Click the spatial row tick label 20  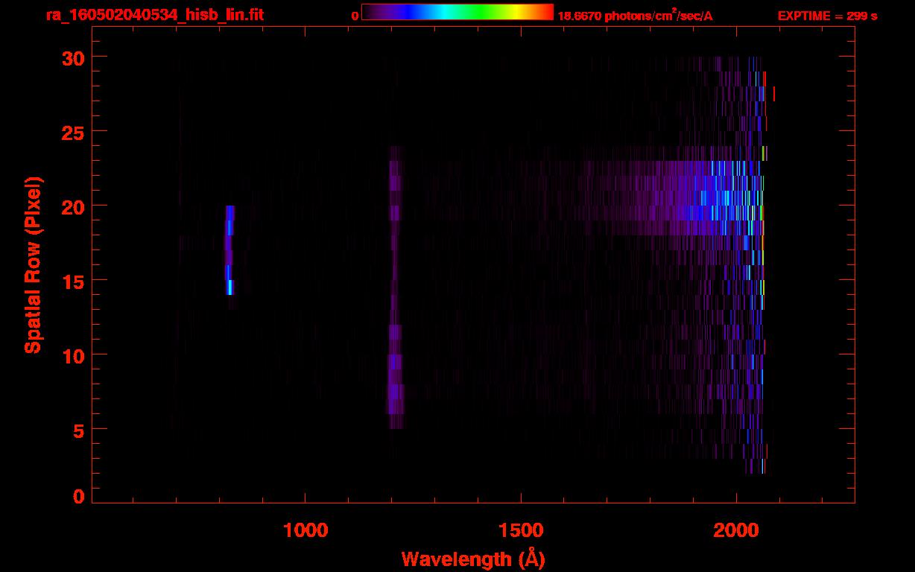(x=72, y=206)
